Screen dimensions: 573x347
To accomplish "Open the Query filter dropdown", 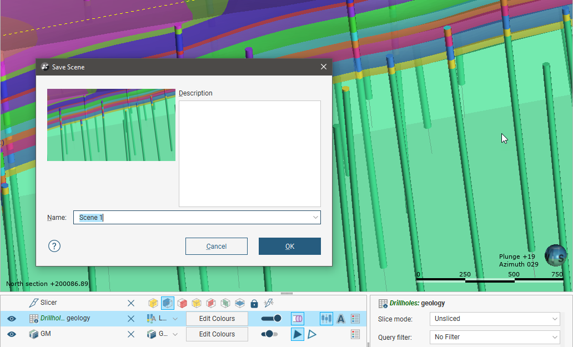I will tap(494, 337).
